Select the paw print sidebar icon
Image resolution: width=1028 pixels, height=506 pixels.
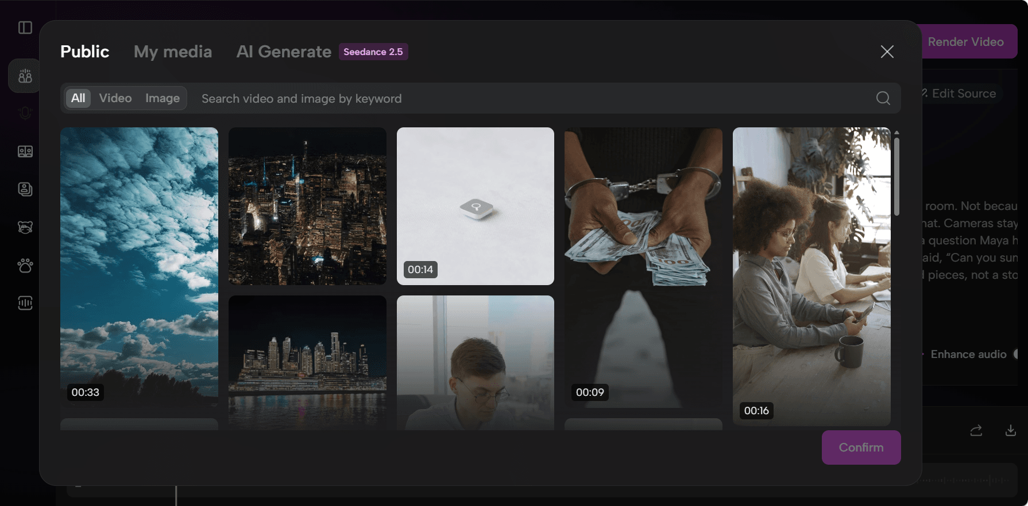coord(25,265)
